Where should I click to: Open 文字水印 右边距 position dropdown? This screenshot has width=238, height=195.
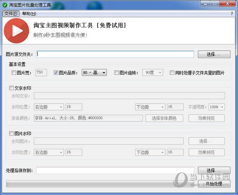coord(49,107)
